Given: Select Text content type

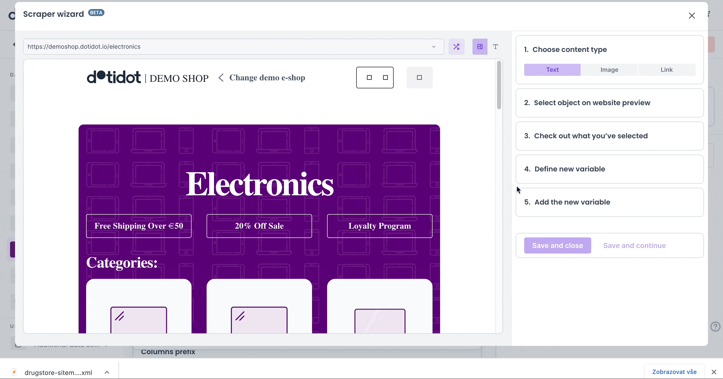Looking at the screenshot, I should tap(552, 70).
